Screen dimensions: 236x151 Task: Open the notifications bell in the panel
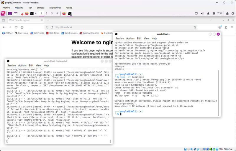(208, 13)
